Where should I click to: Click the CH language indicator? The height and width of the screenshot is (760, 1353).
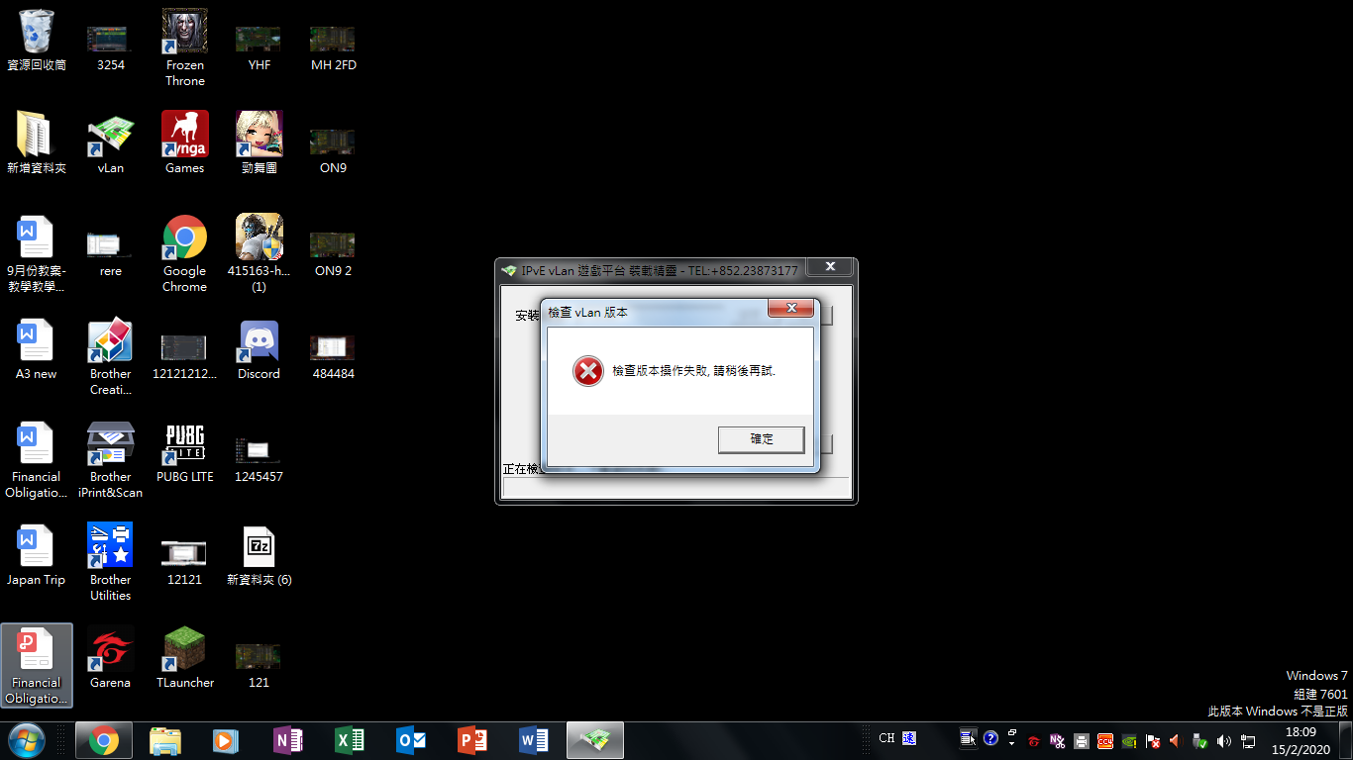click(886, 738)
